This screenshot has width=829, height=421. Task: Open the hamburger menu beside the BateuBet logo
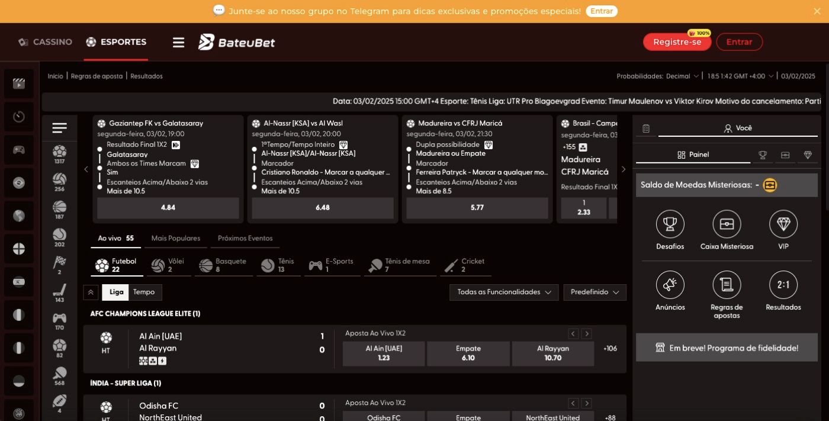tap(178, 42)
